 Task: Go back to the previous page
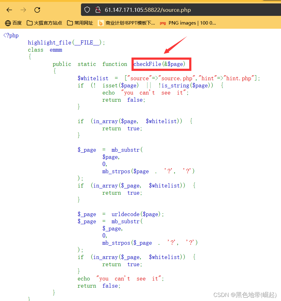click(x=9, y=10)
